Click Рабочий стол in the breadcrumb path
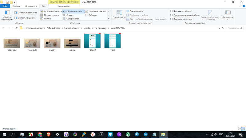Image resolution: width=246 pixels, height=138 pixels. coord(53,28)
